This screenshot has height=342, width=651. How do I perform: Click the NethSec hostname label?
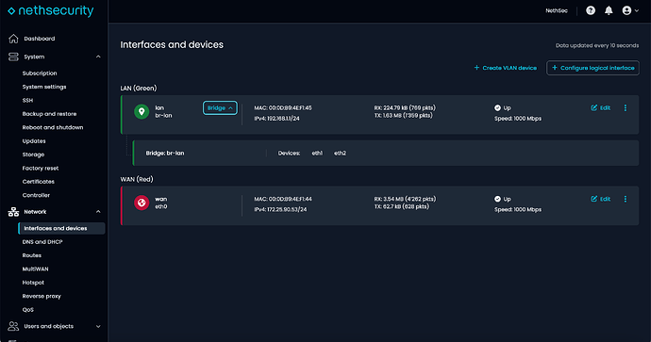click(x=557, y=10)
